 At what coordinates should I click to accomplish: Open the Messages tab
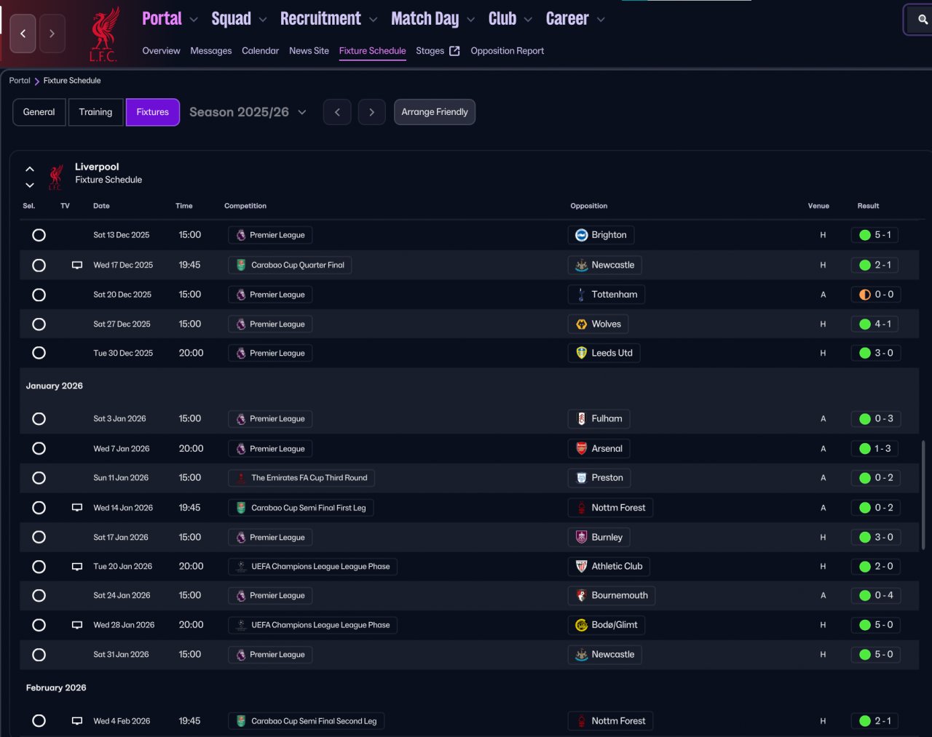211,51
